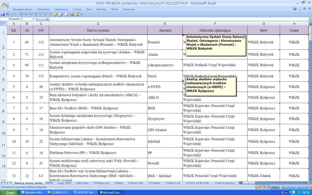
Task: Switch to the 8-Przyd. inf dla ISOK tab
Action: tap(198, 183)
